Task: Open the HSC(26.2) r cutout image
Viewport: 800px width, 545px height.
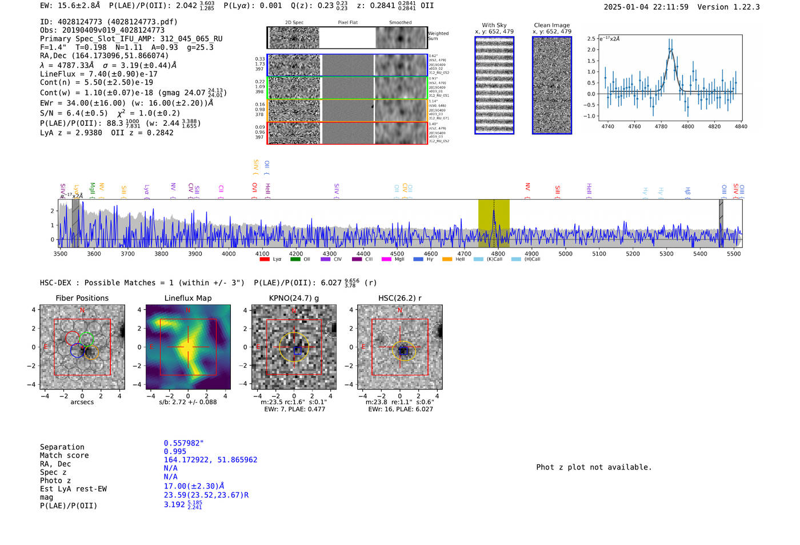Action: coord(399,347)
